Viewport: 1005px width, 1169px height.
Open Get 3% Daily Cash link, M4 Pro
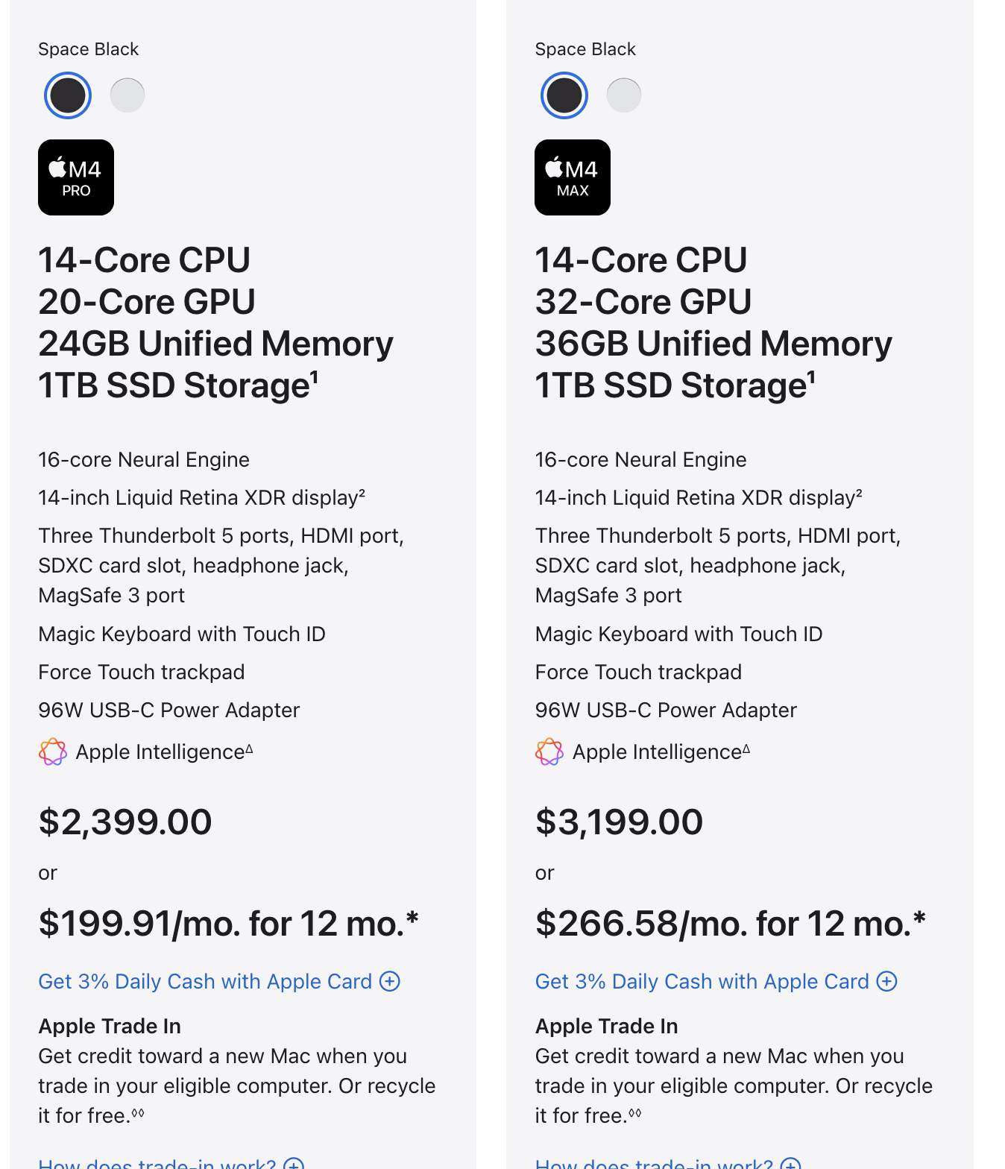[205, 981]
